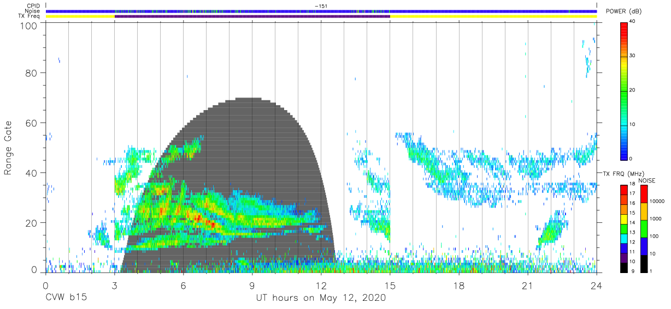Click the x-axis tick label "21"
This screenshot has width=671, height=309.
(528, 286)
